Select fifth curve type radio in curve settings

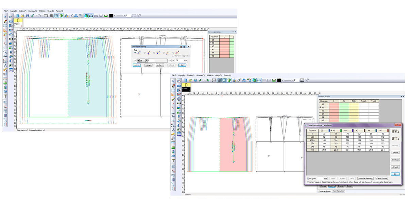173,53
